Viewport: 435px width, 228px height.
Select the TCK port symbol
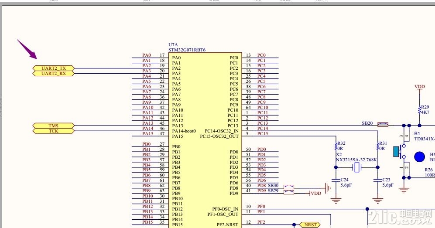click(54, 131)
